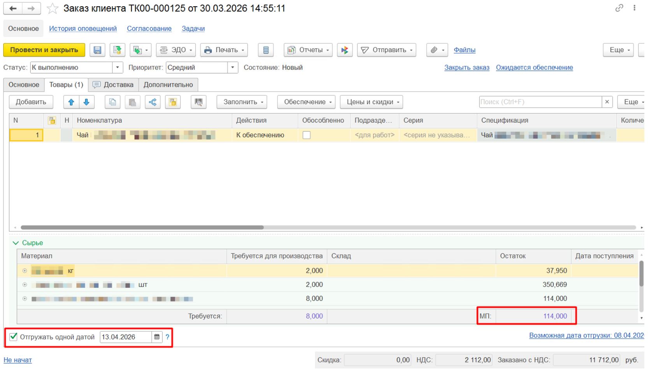Click the goods table horizontal scrollbar

(142, 227)
